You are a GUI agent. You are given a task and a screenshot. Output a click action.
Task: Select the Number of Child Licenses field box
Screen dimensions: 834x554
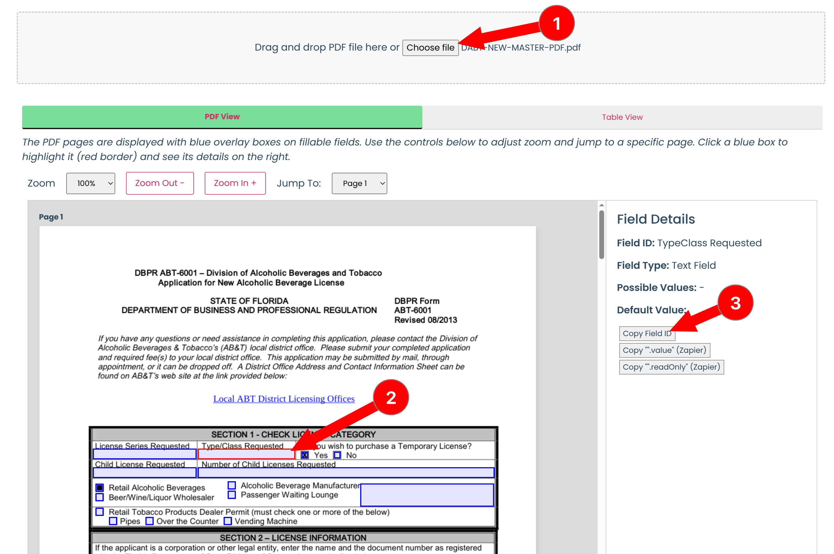pos(346,473)
